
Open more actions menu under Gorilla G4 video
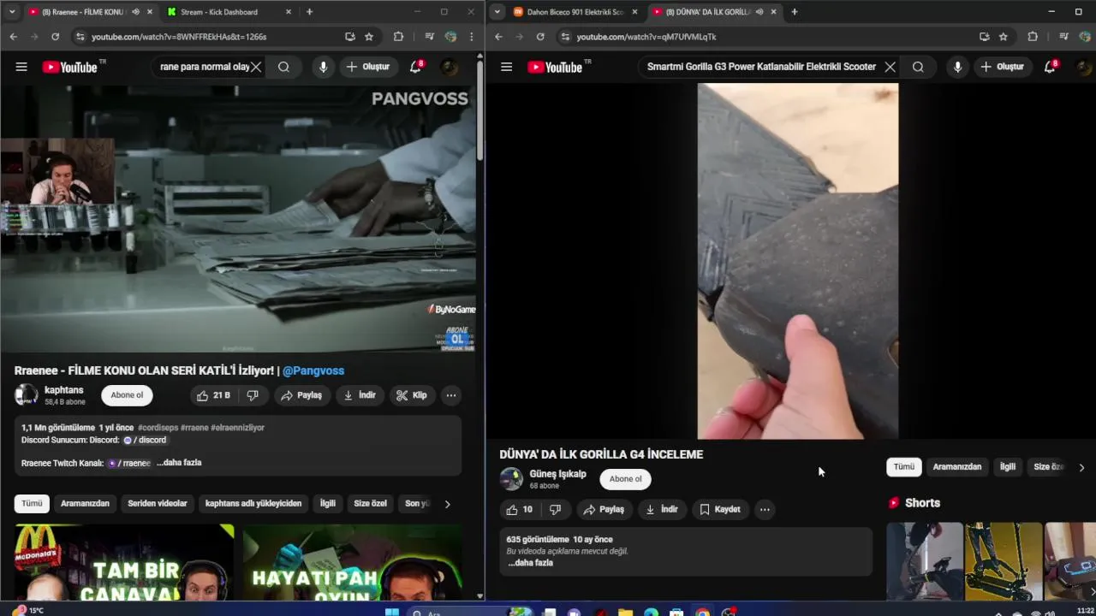765,509
